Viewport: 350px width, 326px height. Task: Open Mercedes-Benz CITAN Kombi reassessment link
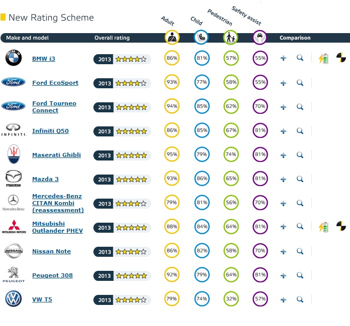tap(58, 203)
